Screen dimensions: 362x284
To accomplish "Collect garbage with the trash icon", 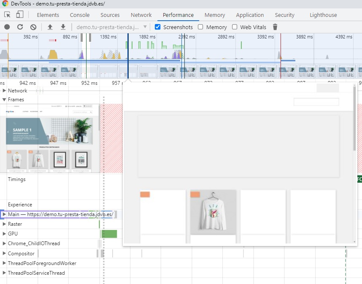I will click(x=275, y=27).
